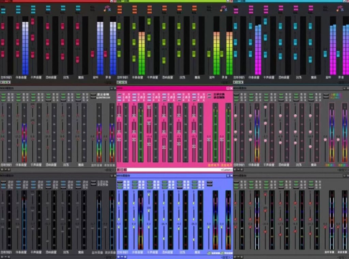Click the 录放电平 label in the pink mixer
The width and height of the screenshot is (349, 259).
click(225, 165)
